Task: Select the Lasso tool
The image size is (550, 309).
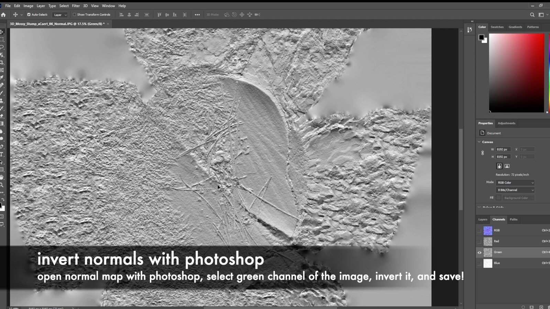Action: pyautogui.click(x=2, y=47)
